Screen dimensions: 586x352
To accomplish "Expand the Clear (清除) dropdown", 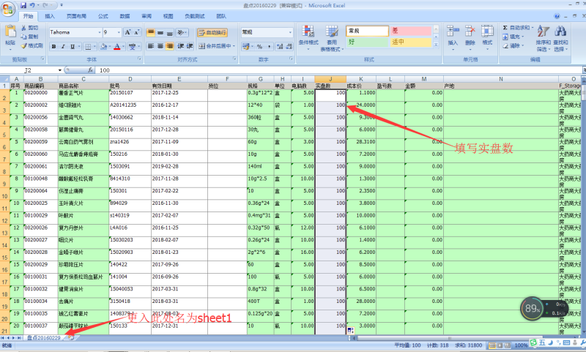I will (522, 45).
